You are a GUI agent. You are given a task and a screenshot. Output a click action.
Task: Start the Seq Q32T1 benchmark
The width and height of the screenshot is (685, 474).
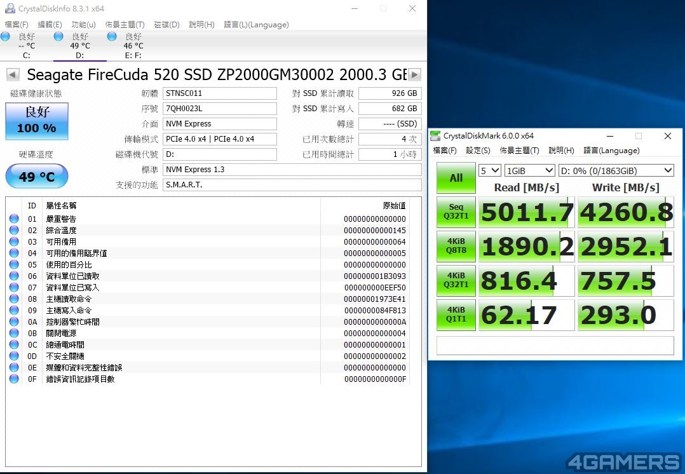456,212
